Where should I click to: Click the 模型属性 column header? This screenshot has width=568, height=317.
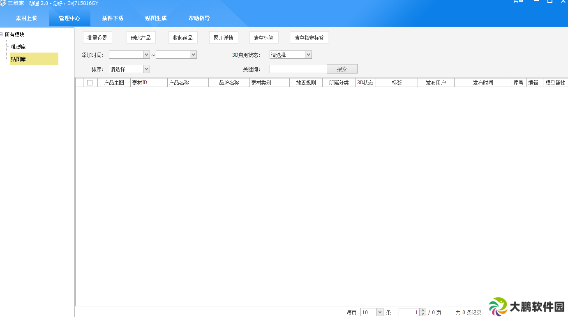556,83
